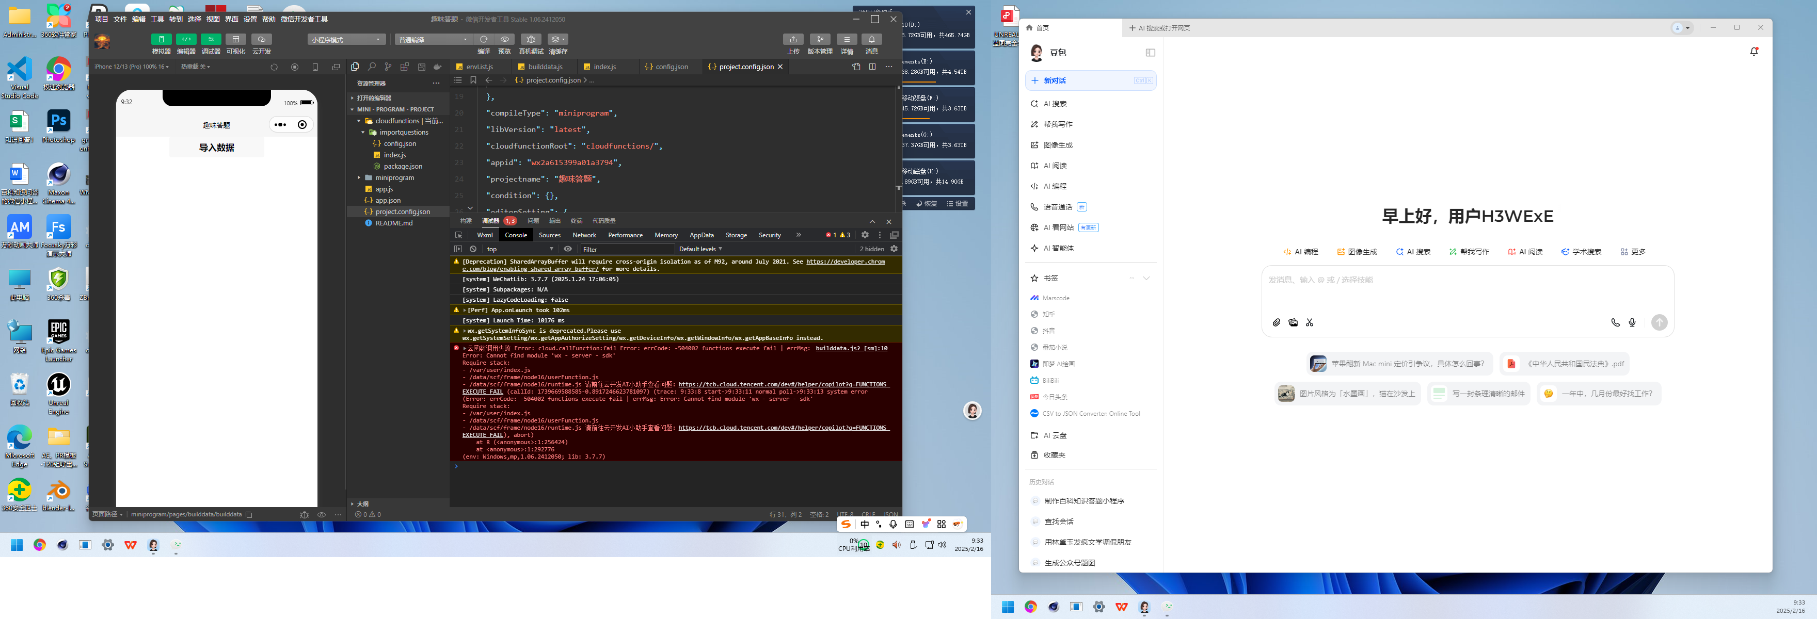
Task: Switch to the Wxml devtools tab
Action: (x=485, y=235)
